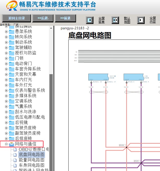Expand the 制动系统 tree node
The width and height of the screenshot is (160, 171).
pyautogui.click(x=6, y=42)
